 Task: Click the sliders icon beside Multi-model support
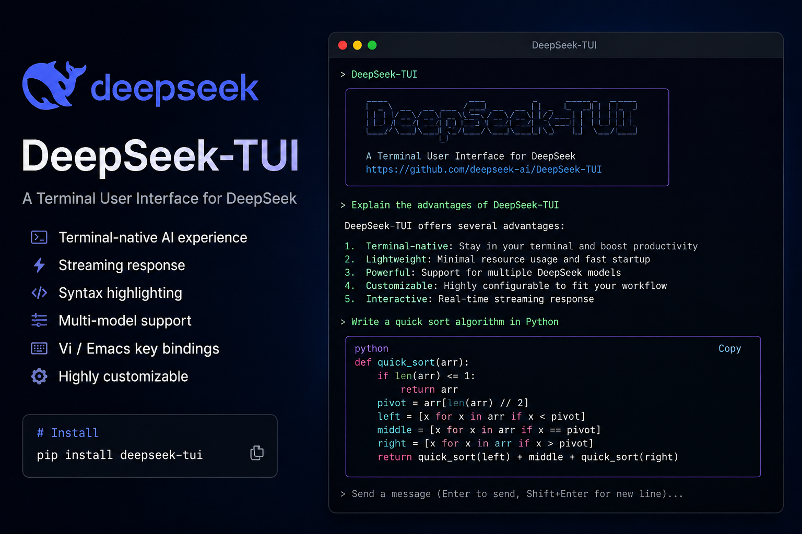click(39, 320)
